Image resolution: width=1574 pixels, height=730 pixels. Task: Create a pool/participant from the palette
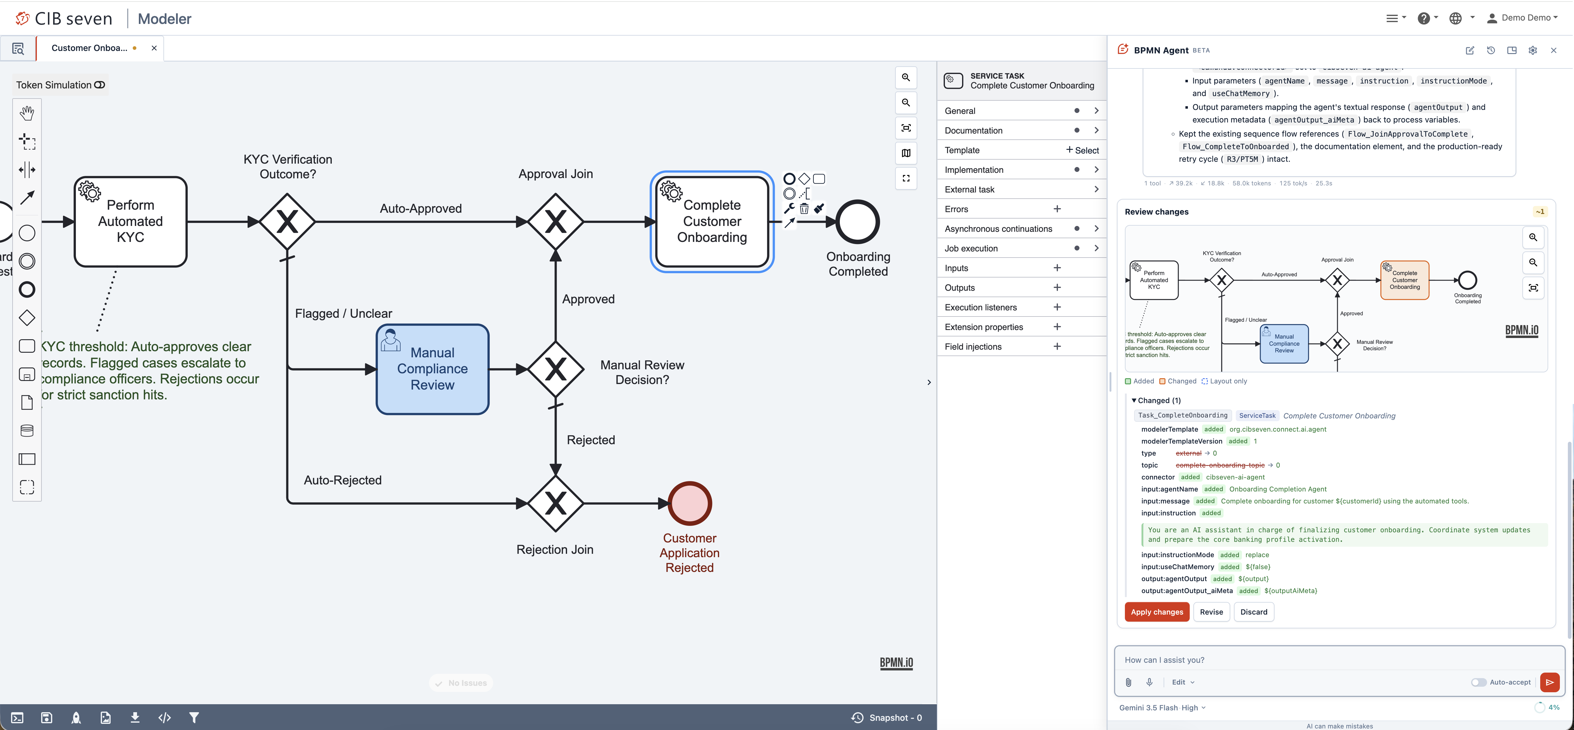pos(27,459)
